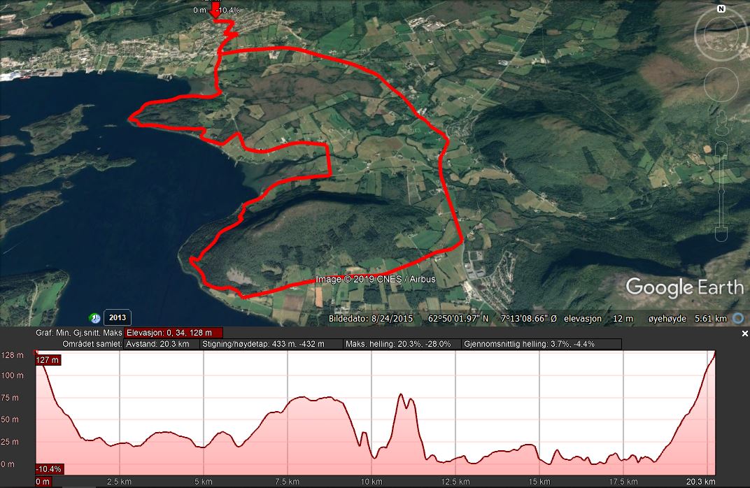This screenshot has width=750, height=488.
Task: Click the Bildedato: 8/24/2015 status text
Action: [x=371, y=319]
